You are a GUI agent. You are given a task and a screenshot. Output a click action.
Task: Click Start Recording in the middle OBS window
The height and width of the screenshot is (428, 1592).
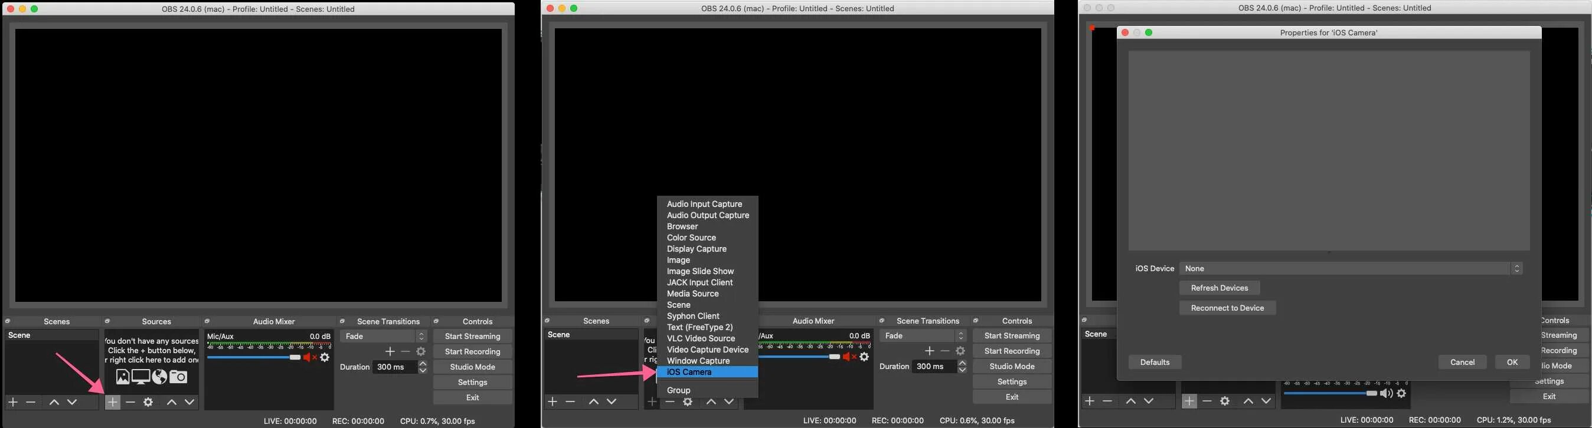[1012, 351]
